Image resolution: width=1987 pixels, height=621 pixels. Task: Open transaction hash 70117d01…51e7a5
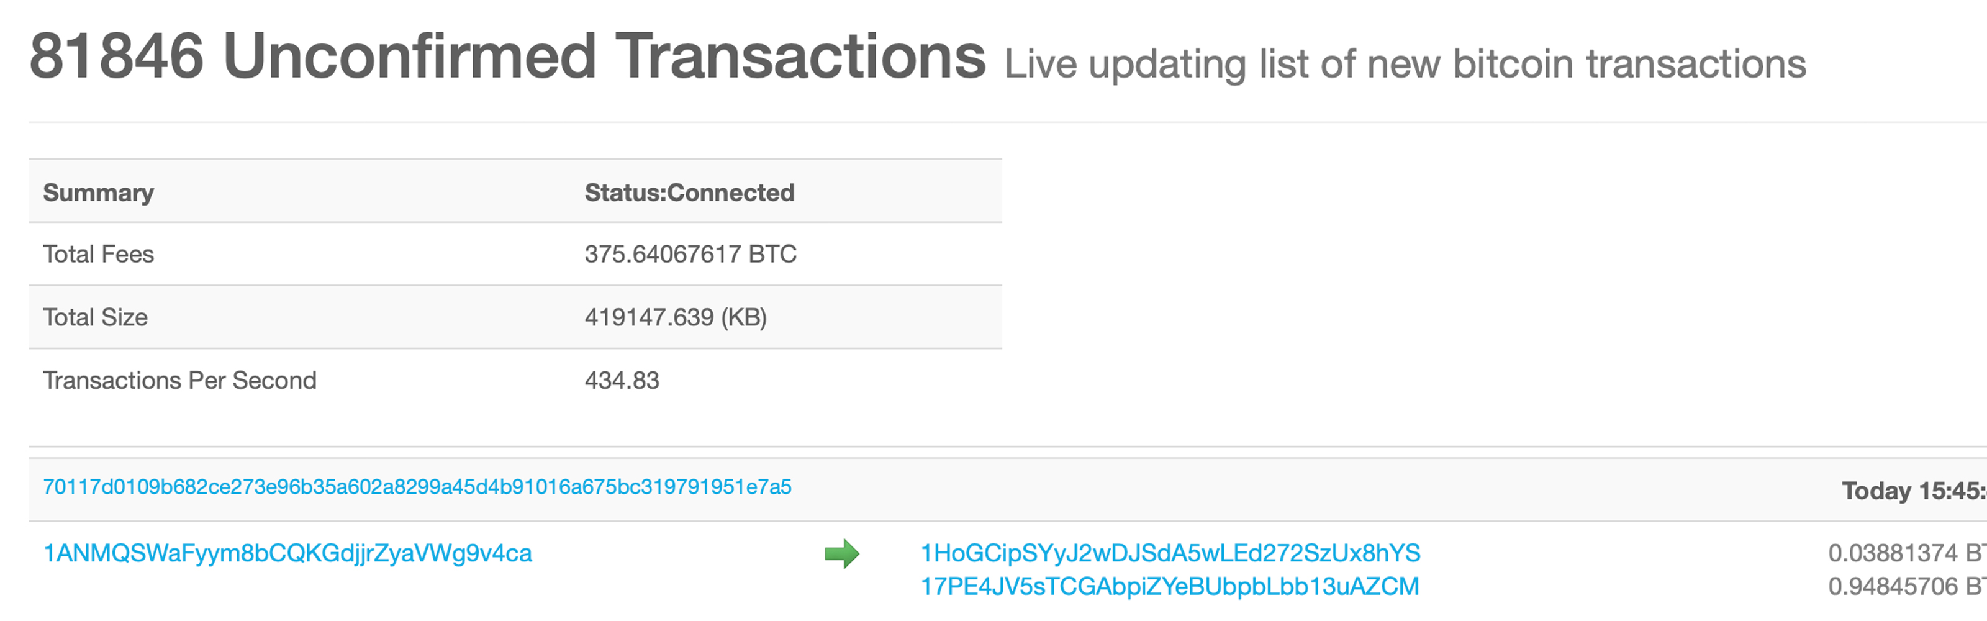[417, 487]
